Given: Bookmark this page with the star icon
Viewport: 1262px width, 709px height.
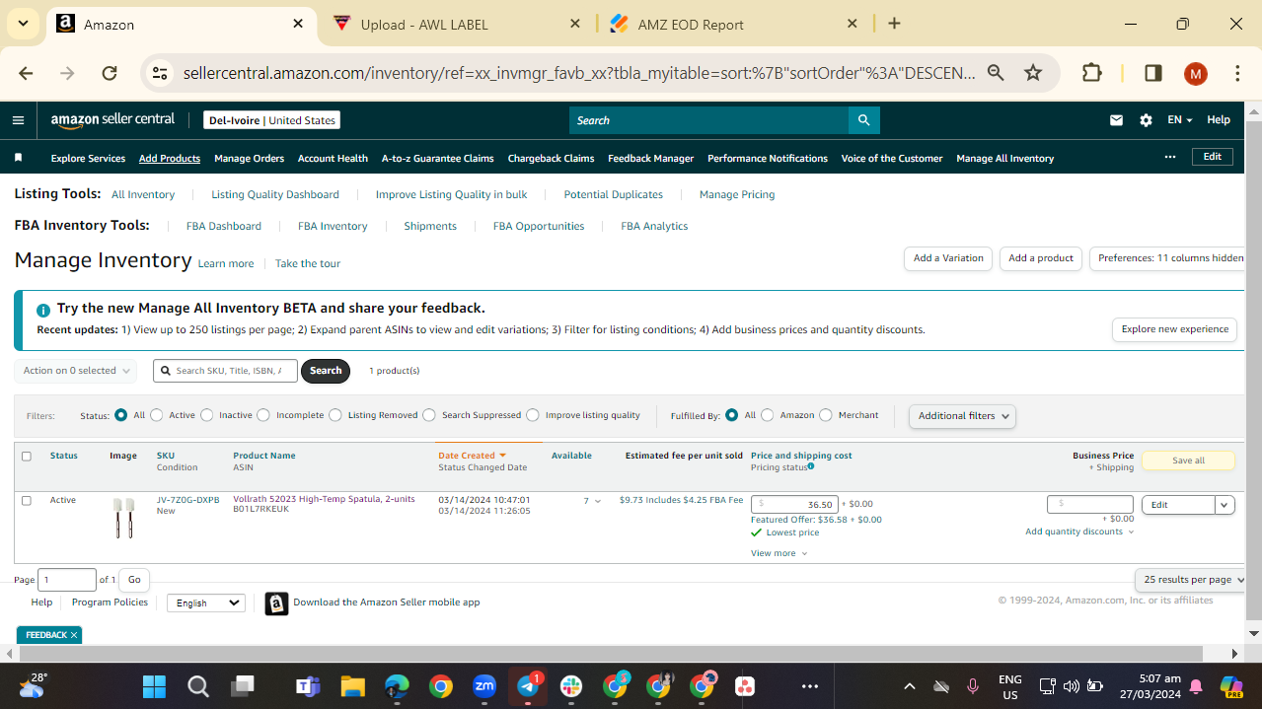Looking at the screenshot, I should pyautogui.click(x=1033, y=73).
